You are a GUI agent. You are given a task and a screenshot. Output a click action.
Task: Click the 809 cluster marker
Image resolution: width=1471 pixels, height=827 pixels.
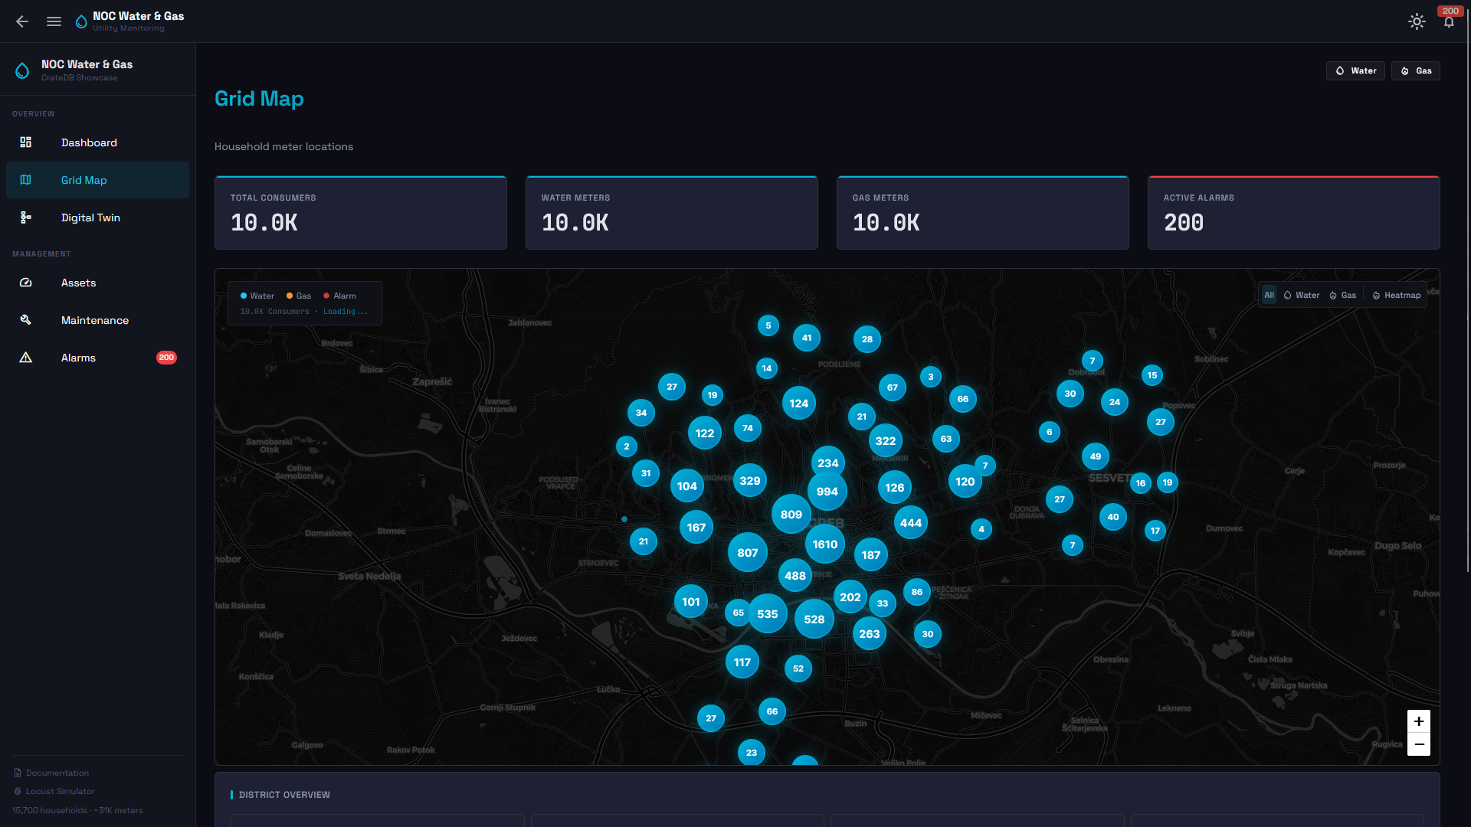coord(791,515)
